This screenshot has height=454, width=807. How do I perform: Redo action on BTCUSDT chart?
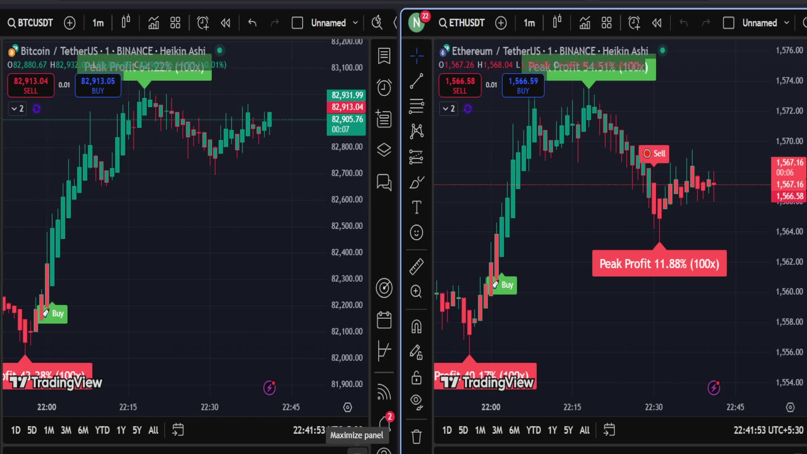pos(274,23)
